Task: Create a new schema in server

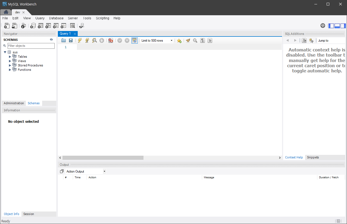Action: click(33, 26)
